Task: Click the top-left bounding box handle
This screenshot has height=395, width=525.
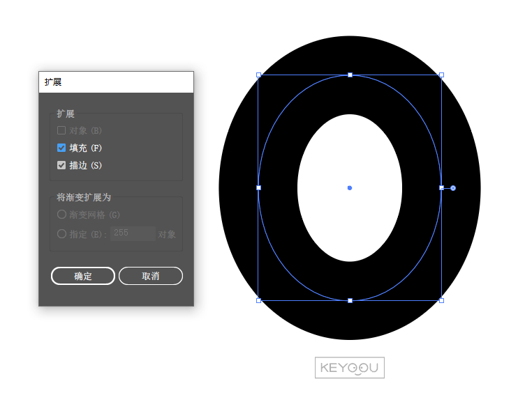Action: 258,75
